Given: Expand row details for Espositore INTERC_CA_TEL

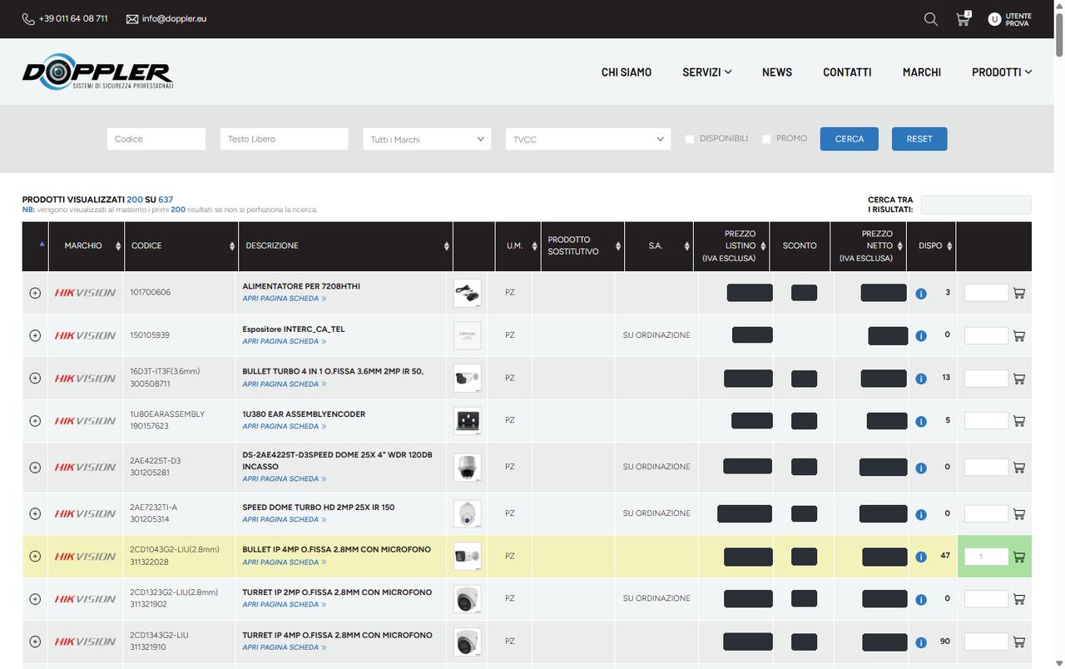Looking at the screenshot, I should pos(35,335).
